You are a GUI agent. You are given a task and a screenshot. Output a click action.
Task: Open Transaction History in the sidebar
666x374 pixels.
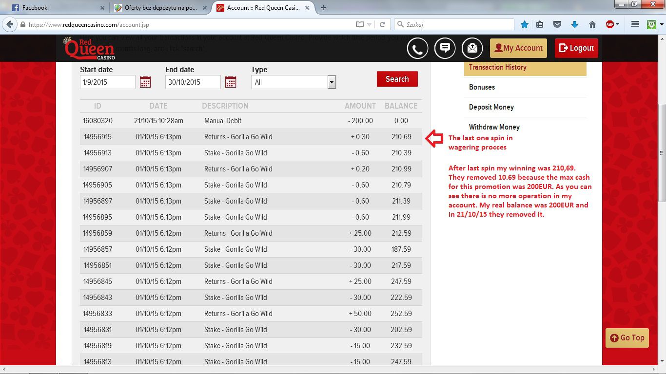[525, 67]
